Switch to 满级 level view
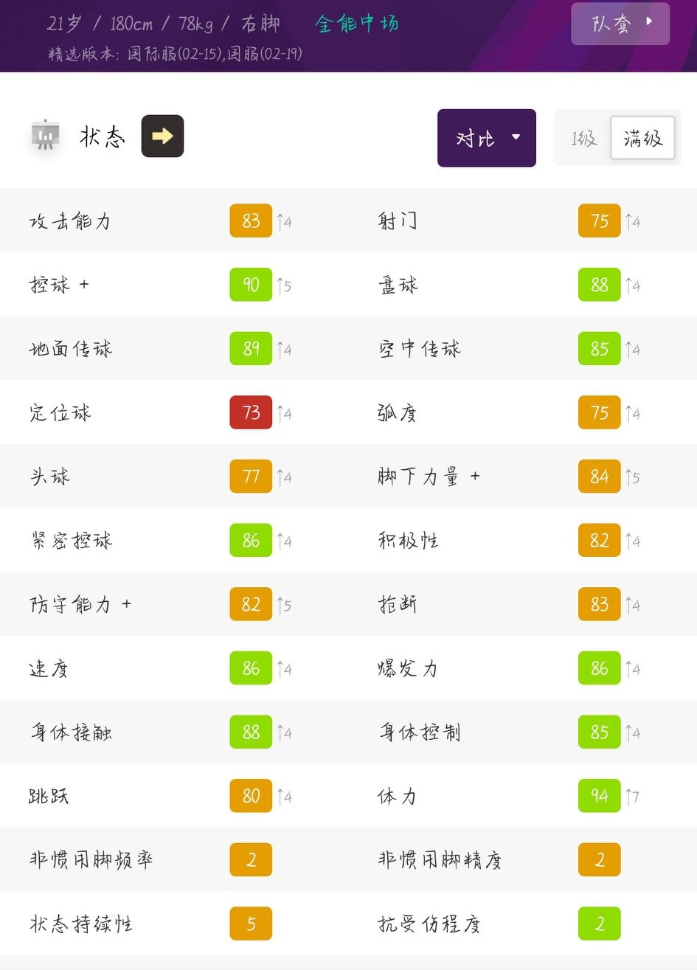The image size is (697, 970). [x=642, y=138]
